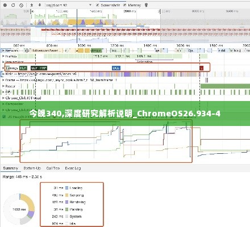Click the Painting legend color swatch

66,209
